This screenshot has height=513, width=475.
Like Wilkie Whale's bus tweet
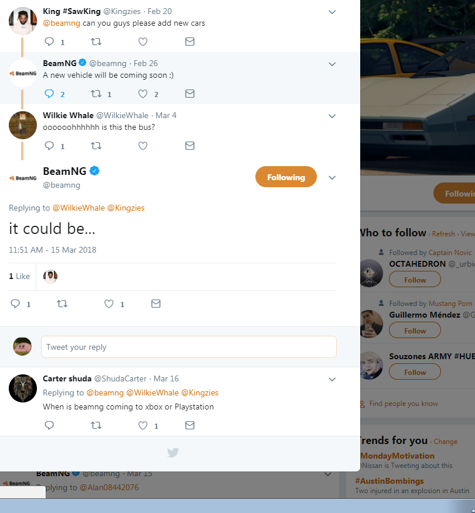tap(142, 146)
